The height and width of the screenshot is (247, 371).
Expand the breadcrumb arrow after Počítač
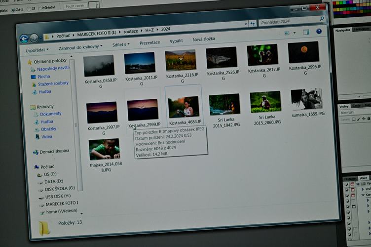coord(74,35)
